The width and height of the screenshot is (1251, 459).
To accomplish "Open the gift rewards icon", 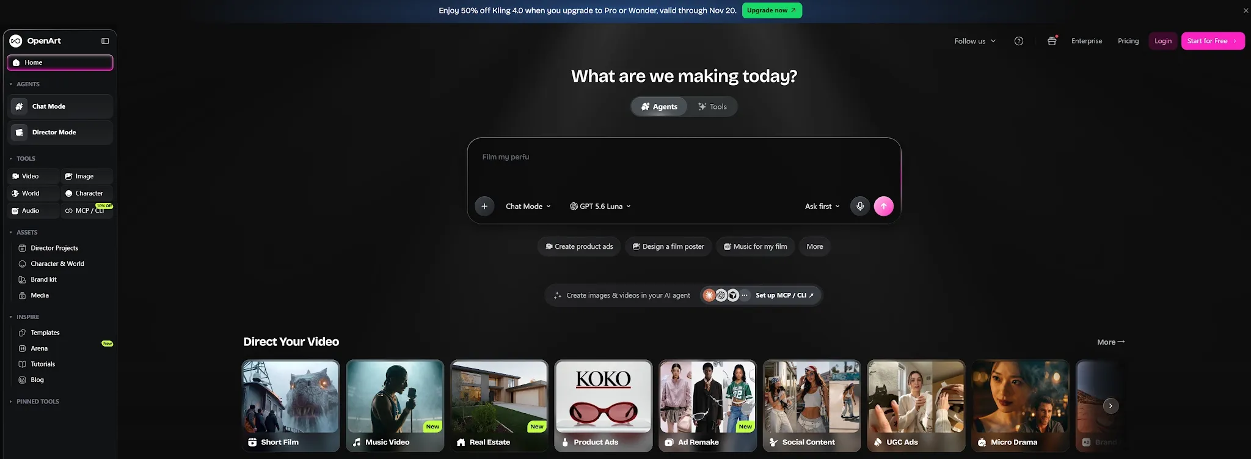I will (1052, 41).
